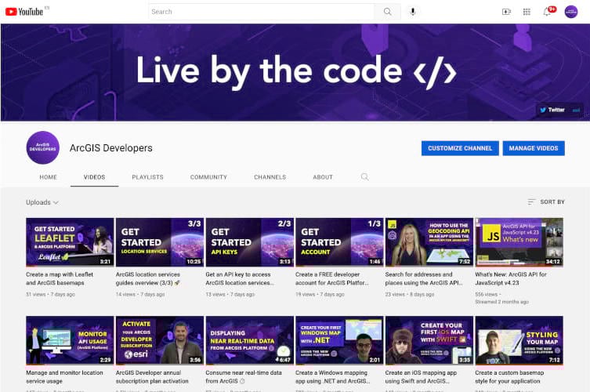This screenshot has width=590, height=392.
Task: Click title 'Search for addresses and places'
Action: (x=424, y=278)
